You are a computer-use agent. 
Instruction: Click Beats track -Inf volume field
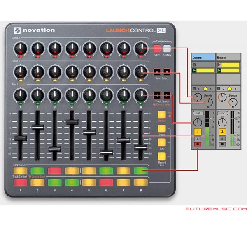point(222,113)
